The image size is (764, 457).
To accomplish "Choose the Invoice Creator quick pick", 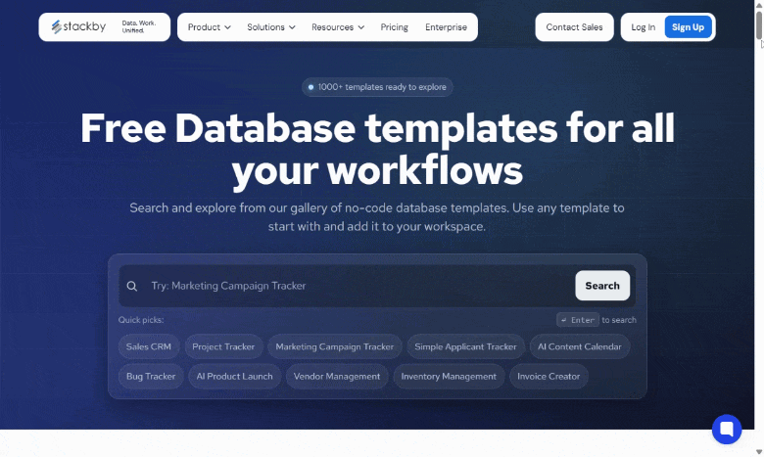I will [x=549, y=376].
